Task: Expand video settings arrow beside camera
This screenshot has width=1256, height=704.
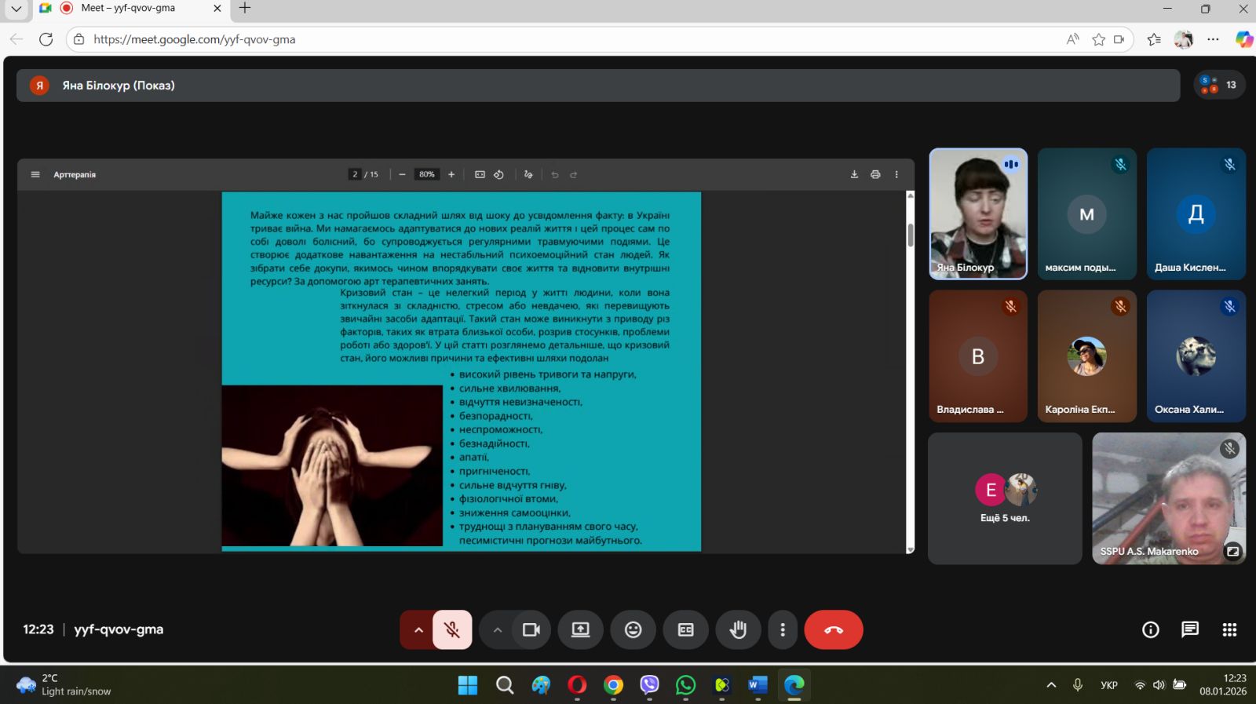Action: click(x=497, y=629)
